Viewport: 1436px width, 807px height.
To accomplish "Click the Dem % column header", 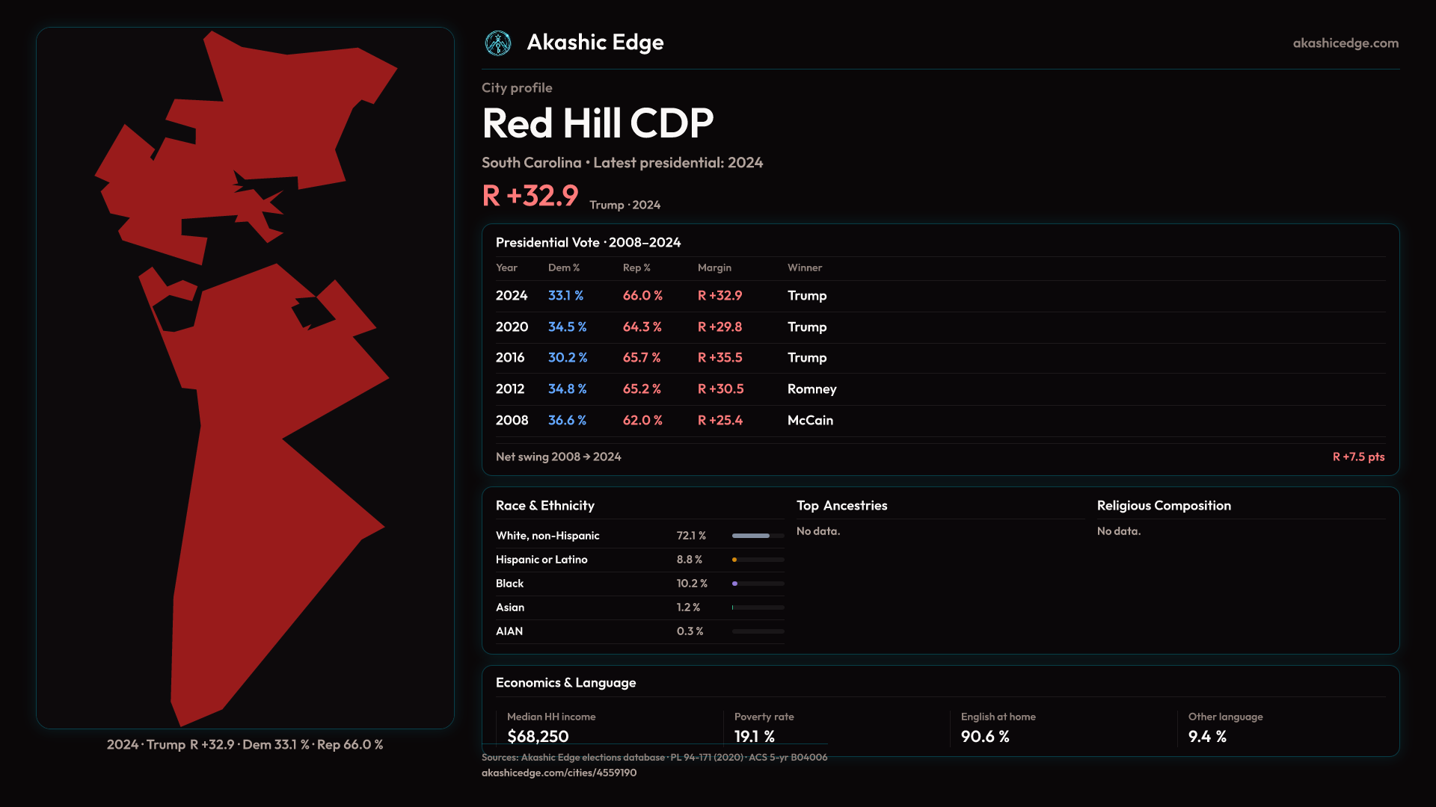I will click(563, 268).
